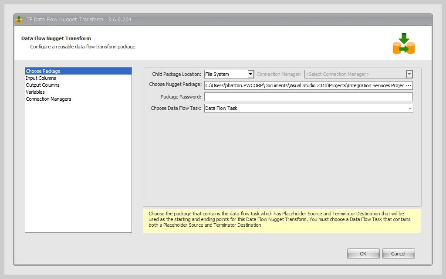446x279 pixels.
Task: Open file browser with the ellipsis button
Action: pyautogui.click(x=408, y=85)
